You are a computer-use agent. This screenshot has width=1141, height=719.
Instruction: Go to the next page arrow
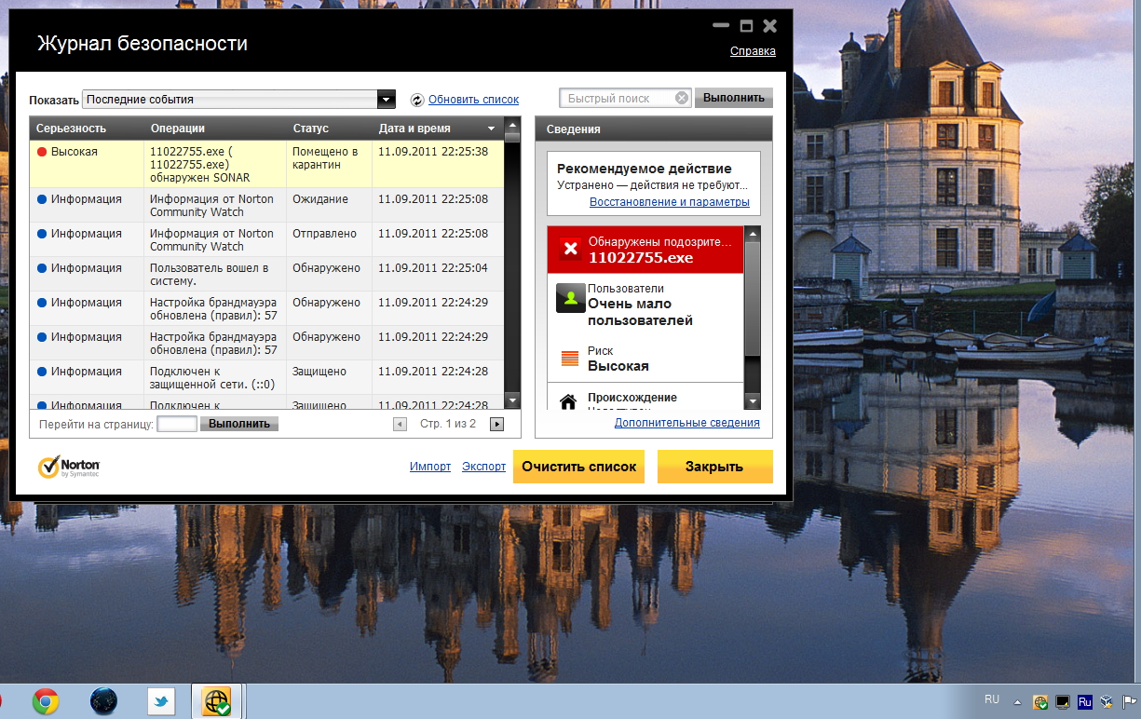[497, 425]
